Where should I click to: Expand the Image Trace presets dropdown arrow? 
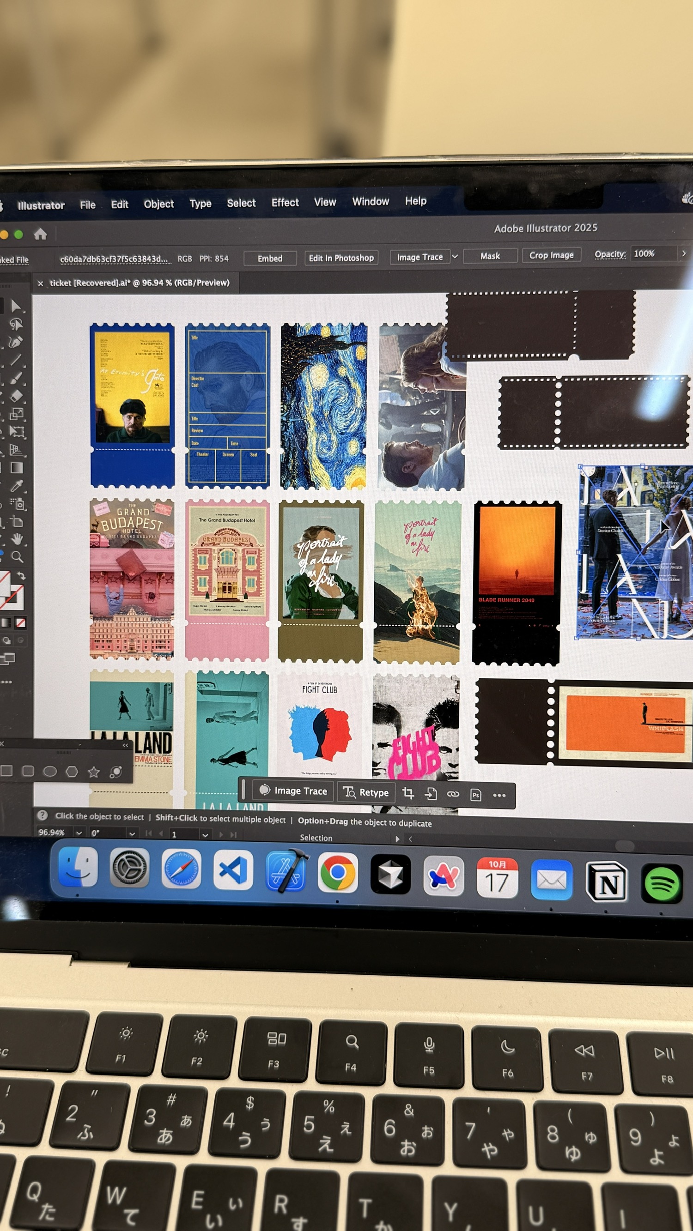(455, 257)
